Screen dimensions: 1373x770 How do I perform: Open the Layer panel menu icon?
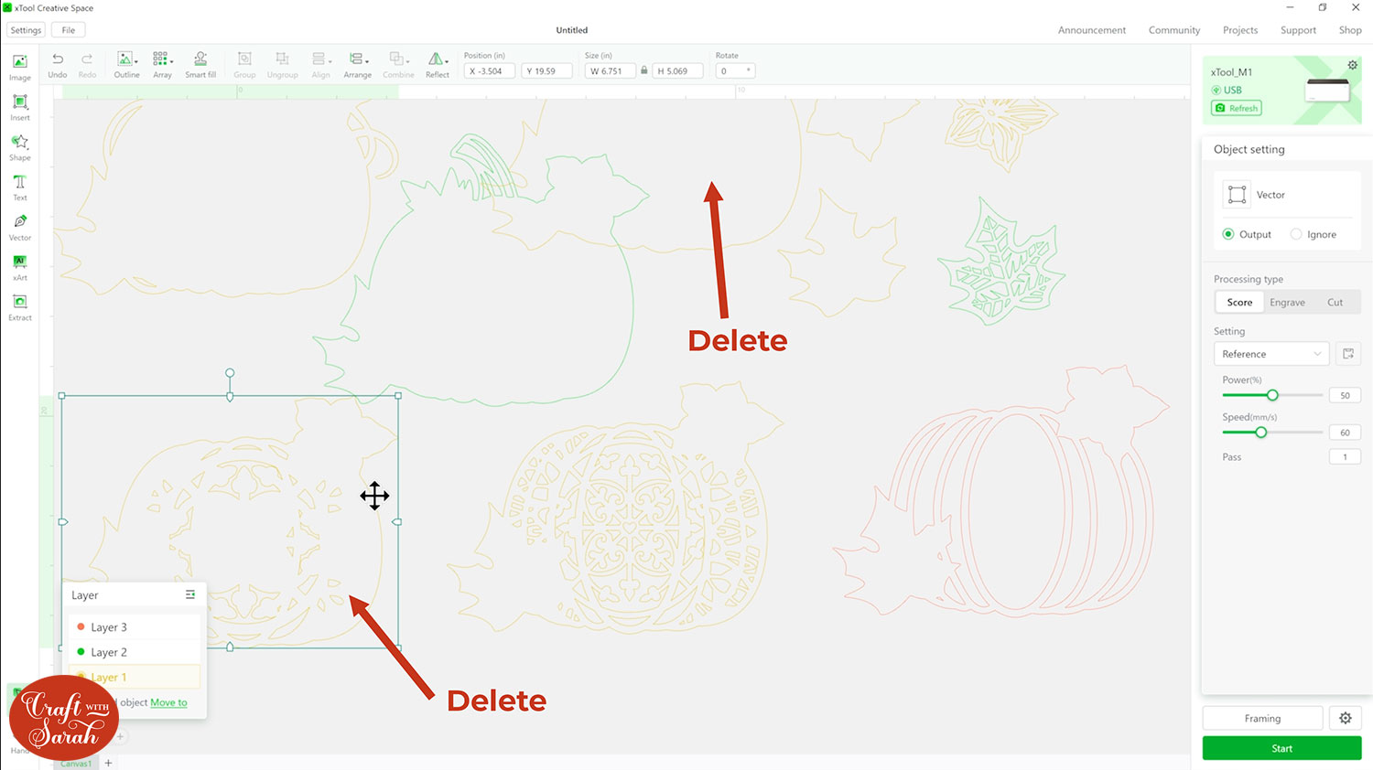190,594
